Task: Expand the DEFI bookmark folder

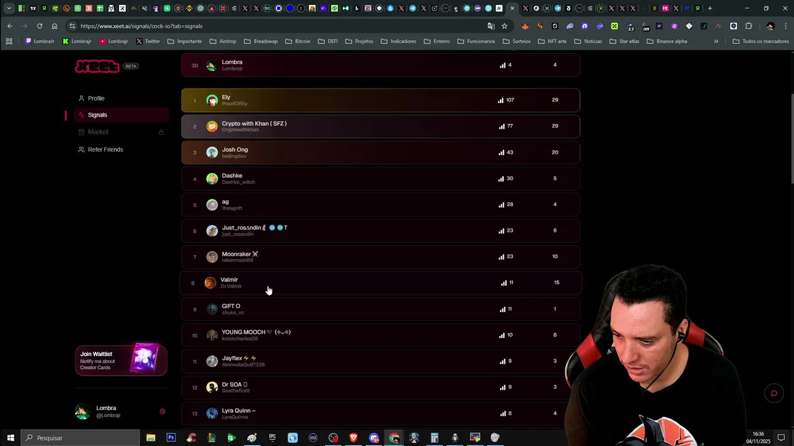Action: [329, 42]
